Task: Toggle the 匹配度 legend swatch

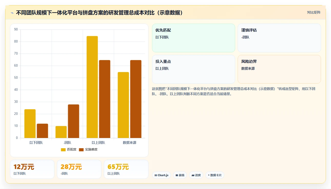Action: tap(63, 150)
